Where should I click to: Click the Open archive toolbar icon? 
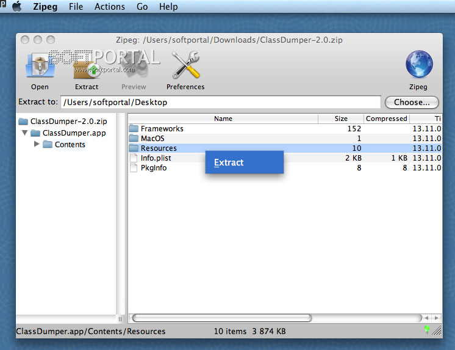pos(40,66)
